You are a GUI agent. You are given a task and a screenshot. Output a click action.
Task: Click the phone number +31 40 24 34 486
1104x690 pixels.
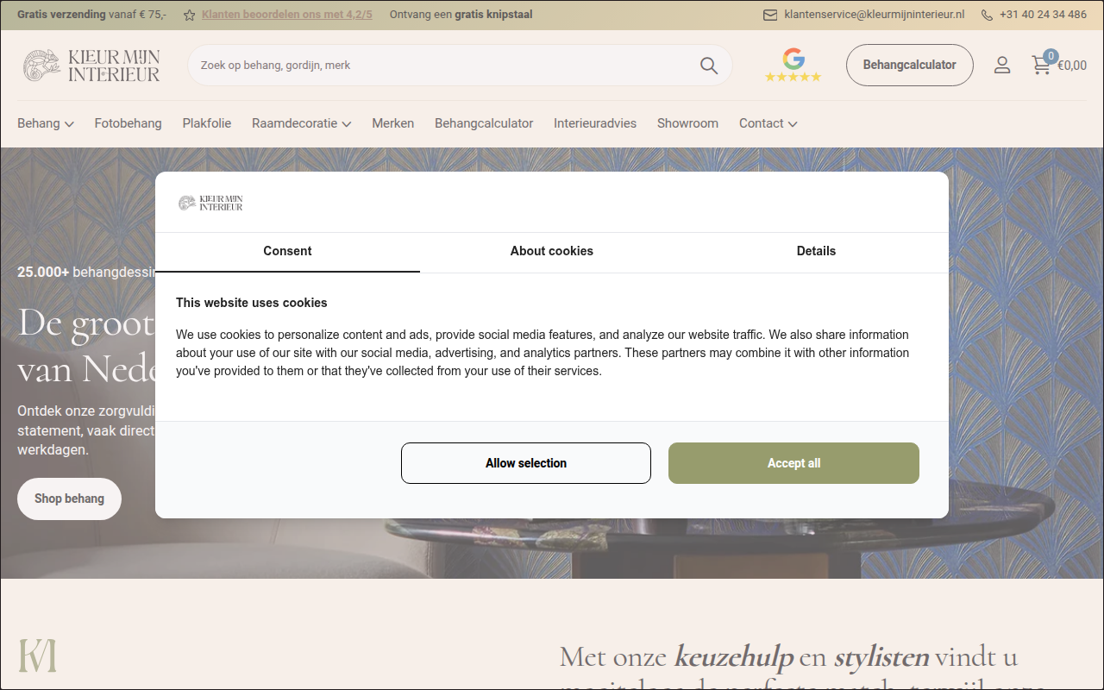point(1043,15)
